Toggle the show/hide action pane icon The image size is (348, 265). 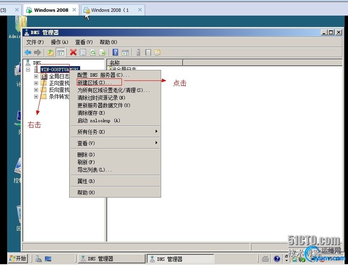(125, 53)
